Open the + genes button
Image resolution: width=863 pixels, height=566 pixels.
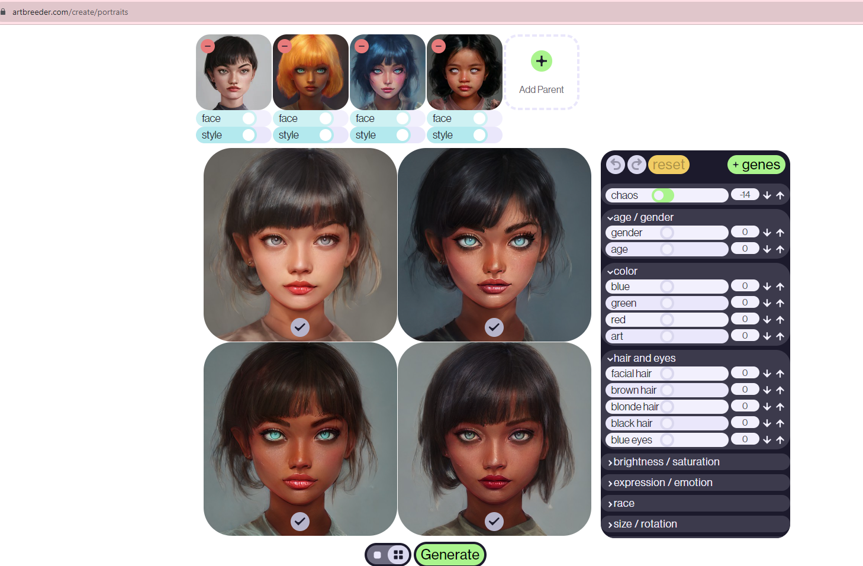tap(756, 165)
